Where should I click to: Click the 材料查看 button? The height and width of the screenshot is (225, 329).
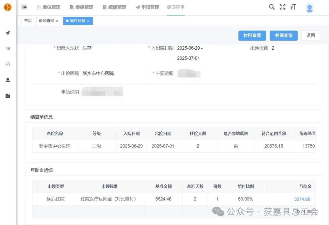pyautogui.click(x=252, y=36)
